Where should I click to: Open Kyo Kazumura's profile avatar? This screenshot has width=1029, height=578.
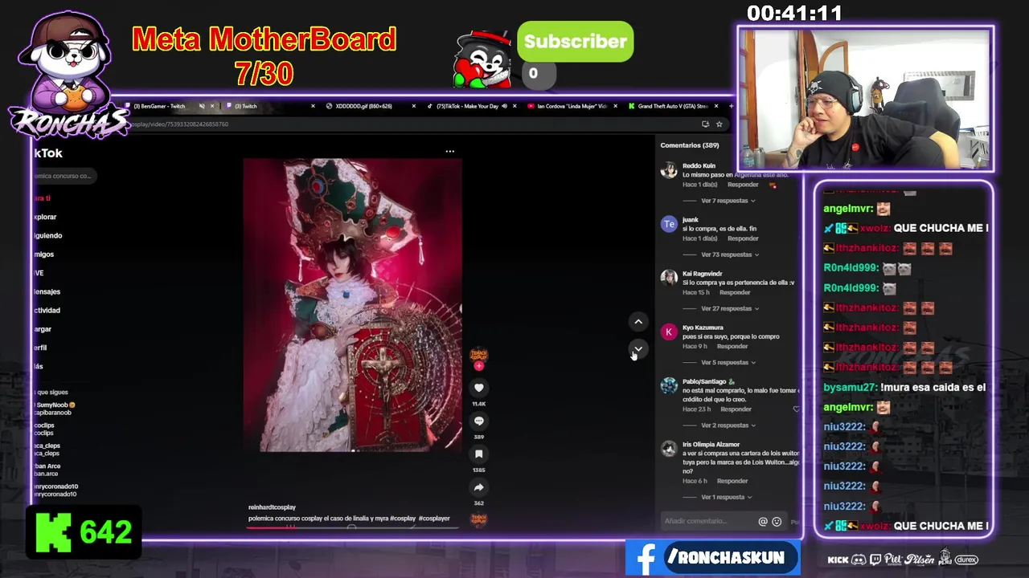(x=669, y=332)
